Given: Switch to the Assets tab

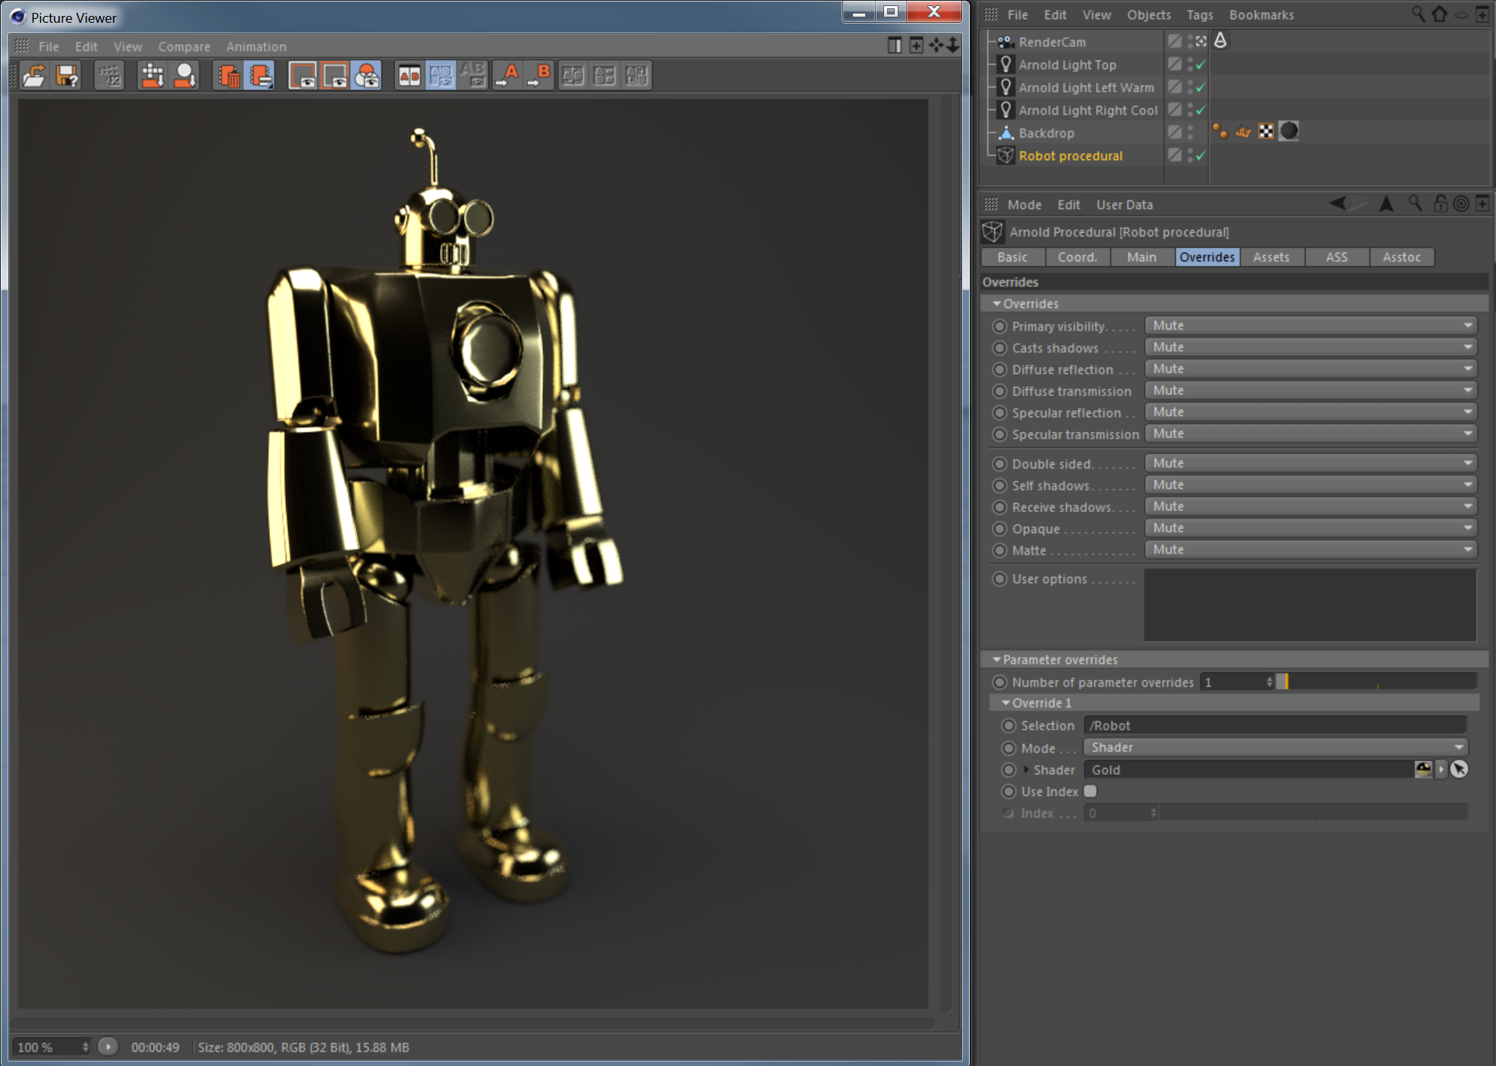Looking at the screenshot, I should 1272,257.
